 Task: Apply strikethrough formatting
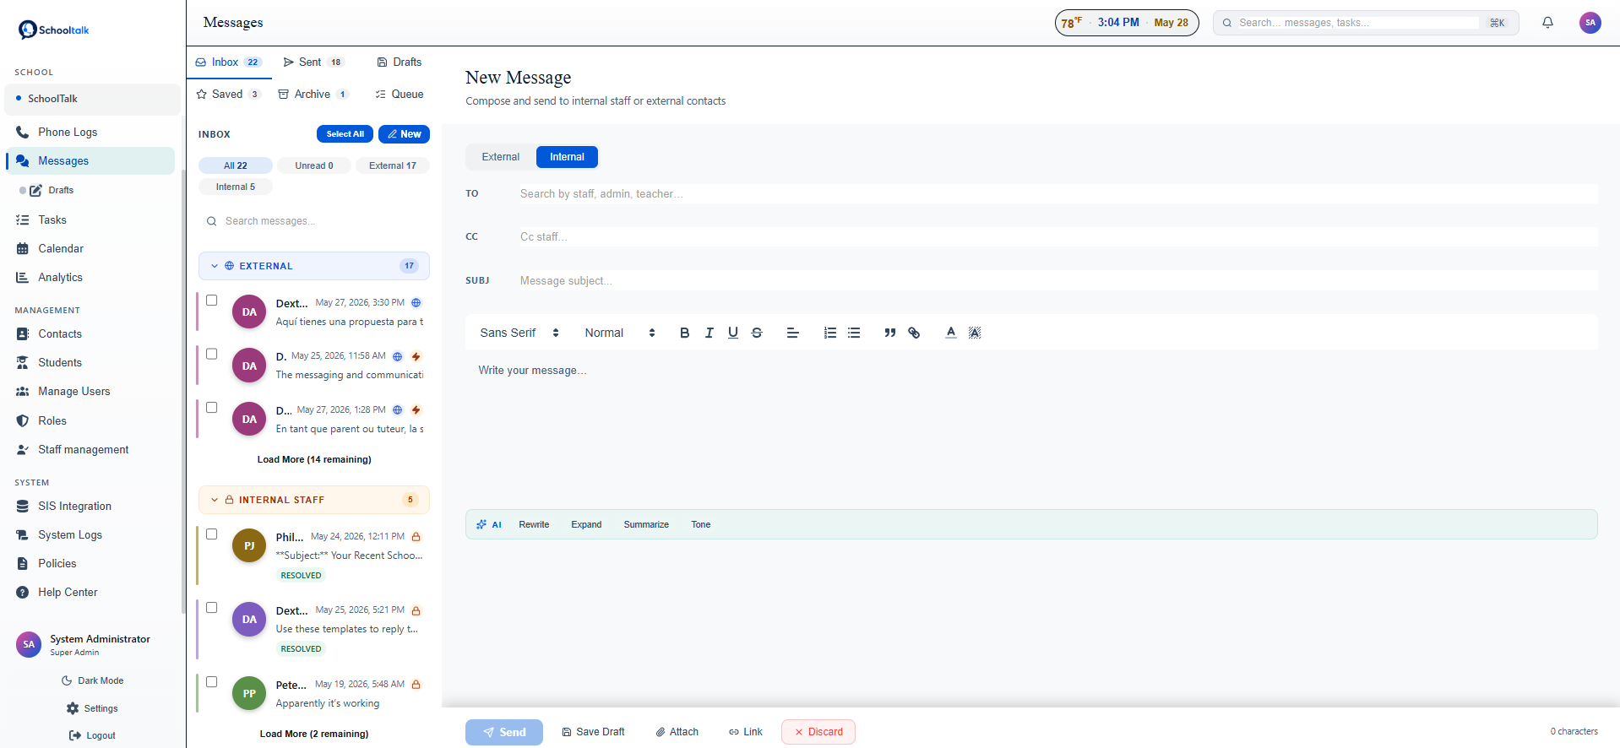click(x=757, y=333)
